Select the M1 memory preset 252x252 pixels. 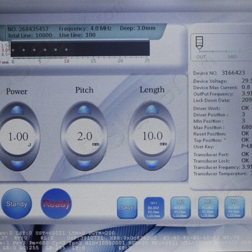point(154,208)
